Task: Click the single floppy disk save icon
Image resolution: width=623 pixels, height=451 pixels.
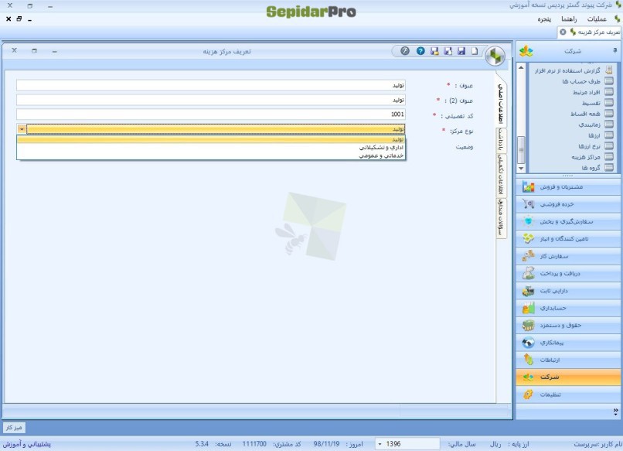Action: [x=461, y=51]
